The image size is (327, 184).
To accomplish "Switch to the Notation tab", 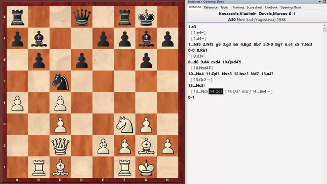I will (195, 7).
